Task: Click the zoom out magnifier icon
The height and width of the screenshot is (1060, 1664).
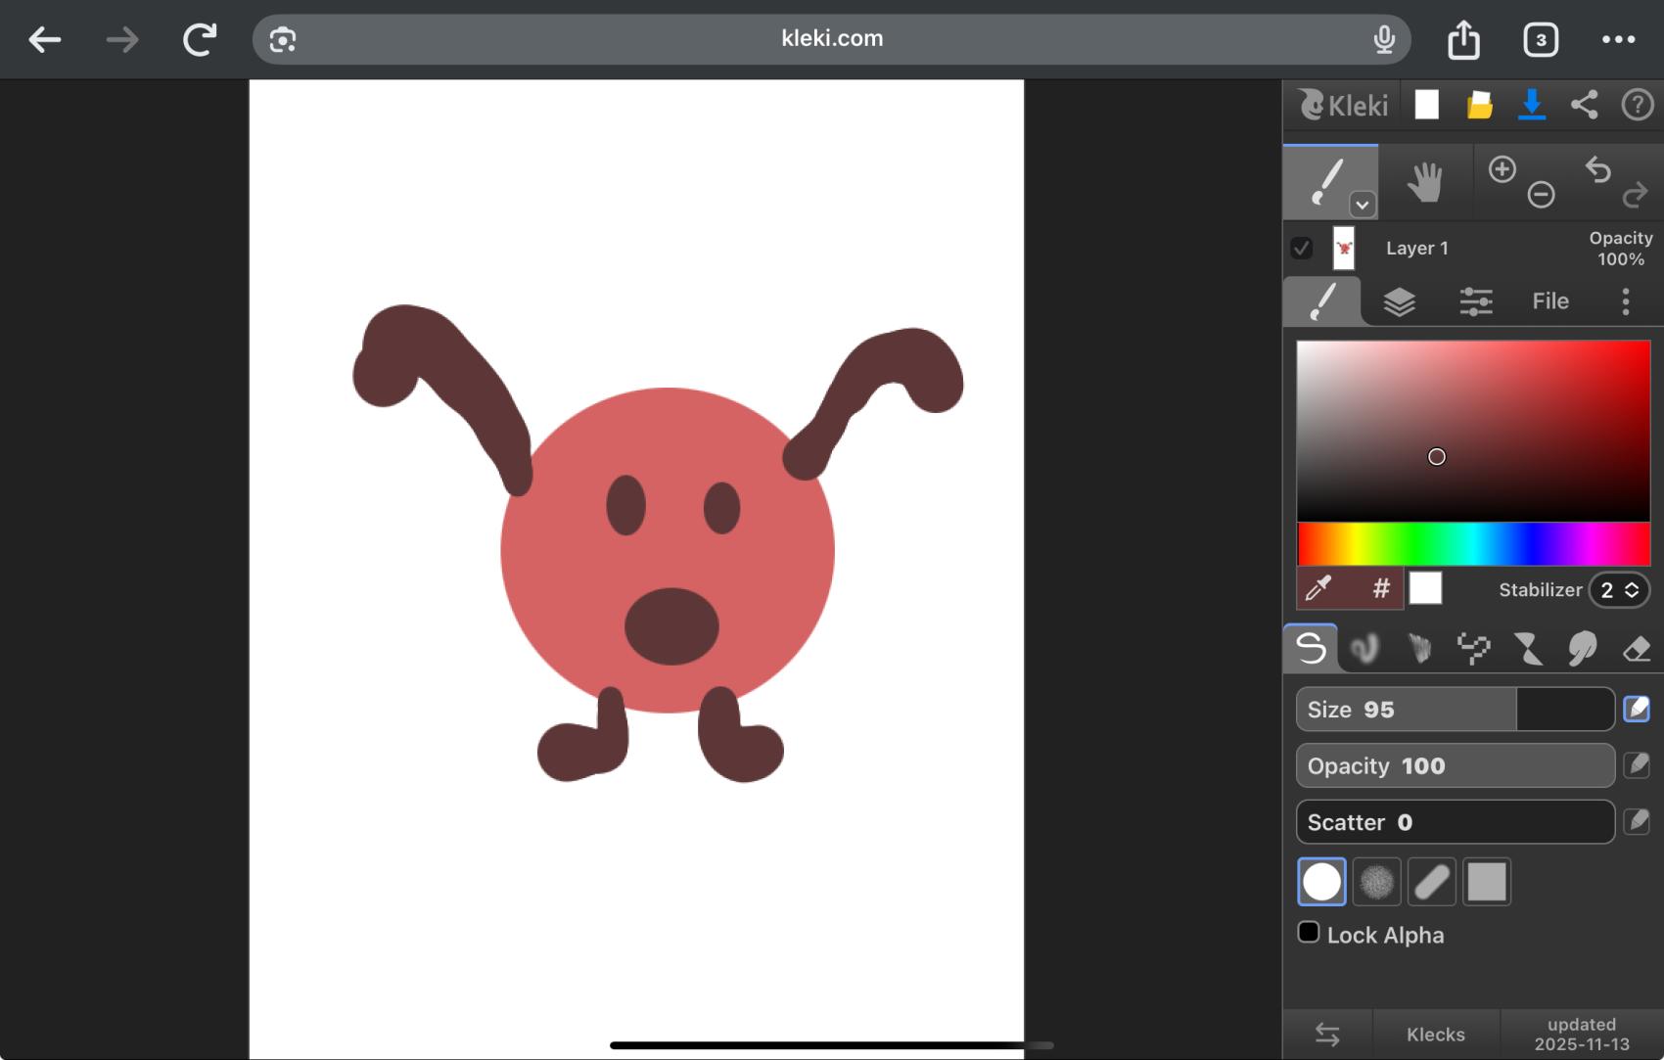Action: 1541,195
